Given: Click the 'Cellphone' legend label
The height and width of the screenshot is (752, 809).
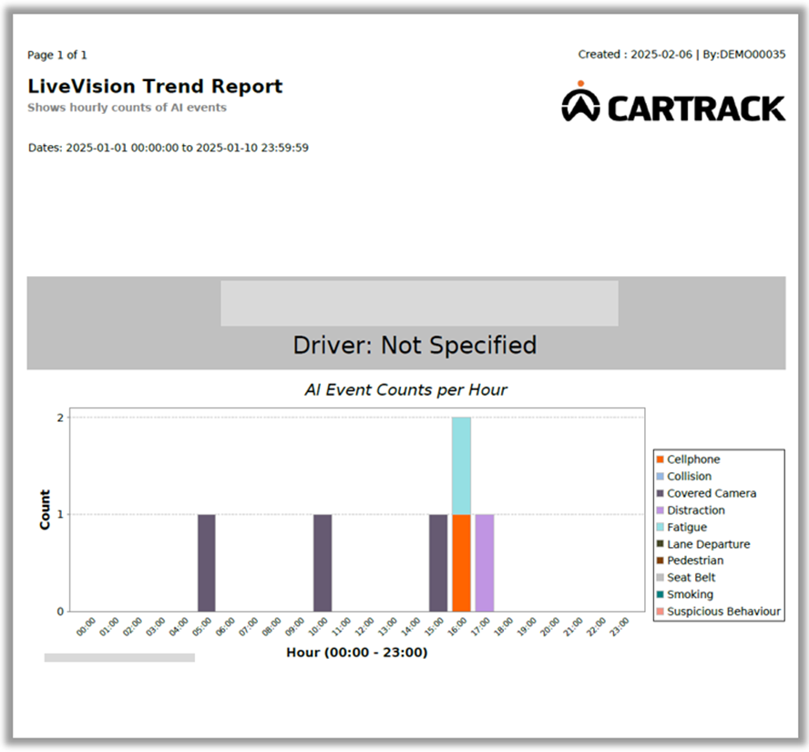Looking at the screenshot, I should point(693,459).
